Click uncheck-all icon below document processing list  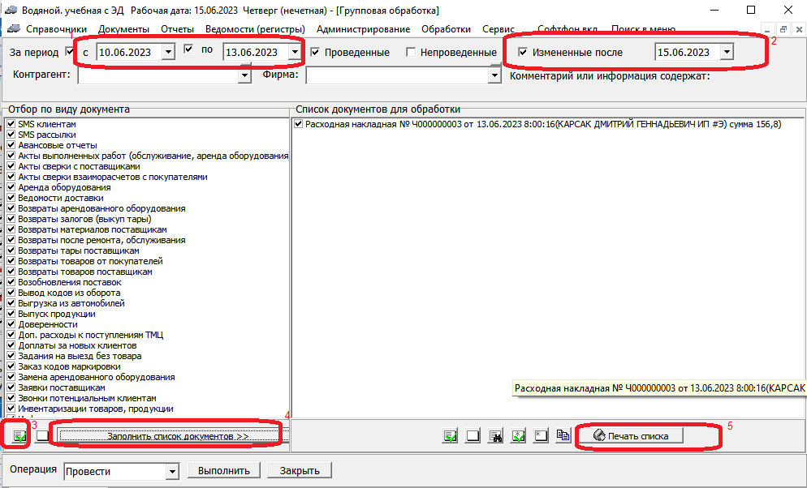pos(473,436)
